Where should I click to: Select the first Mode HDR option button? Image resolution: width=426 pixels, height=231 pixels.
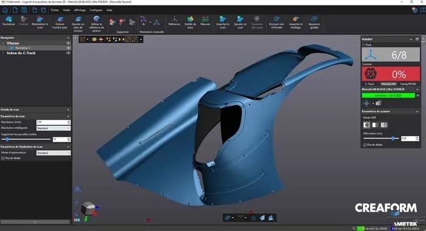366,125
